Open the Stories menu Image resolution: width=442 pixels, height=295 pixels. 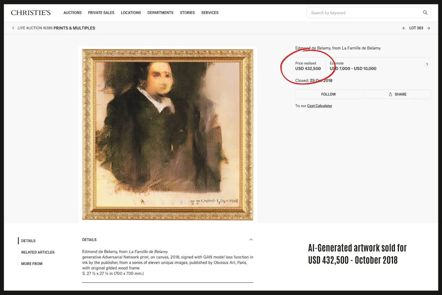[x=187, y=13]
